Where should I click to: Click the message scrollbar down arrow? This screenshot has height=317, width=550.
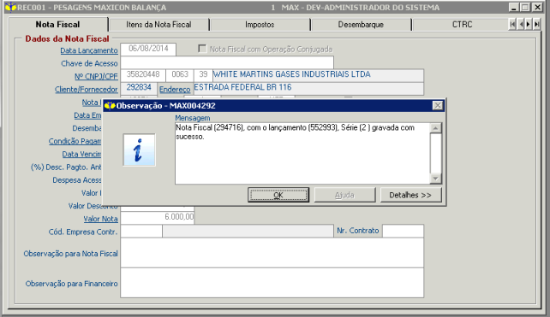pos(435,179)
